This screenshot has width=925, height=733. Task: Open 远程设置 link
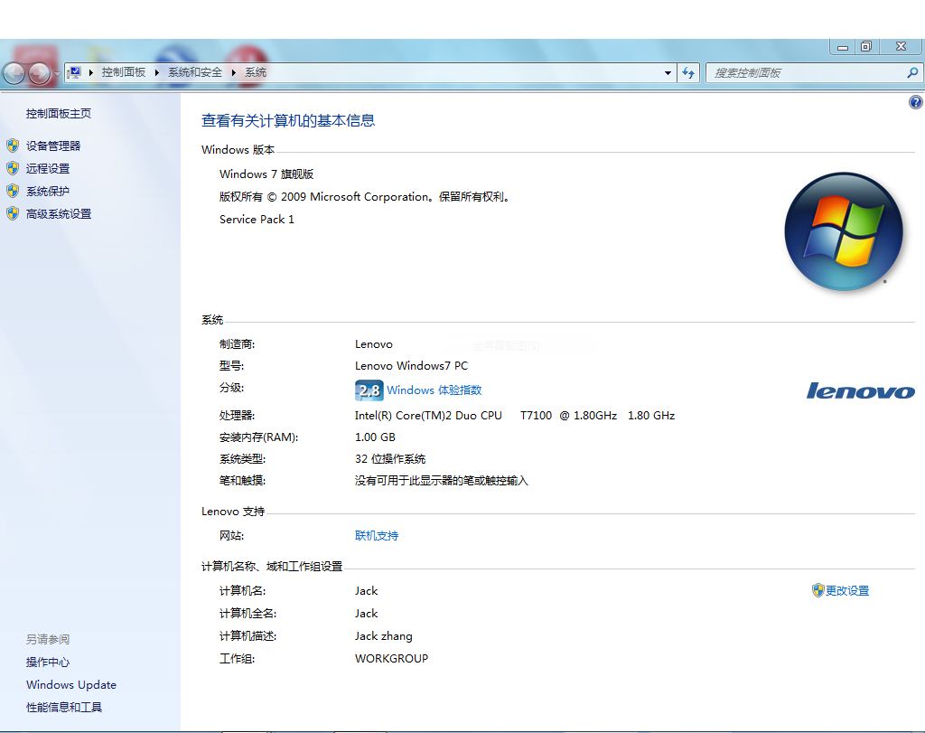pos(48,169)
